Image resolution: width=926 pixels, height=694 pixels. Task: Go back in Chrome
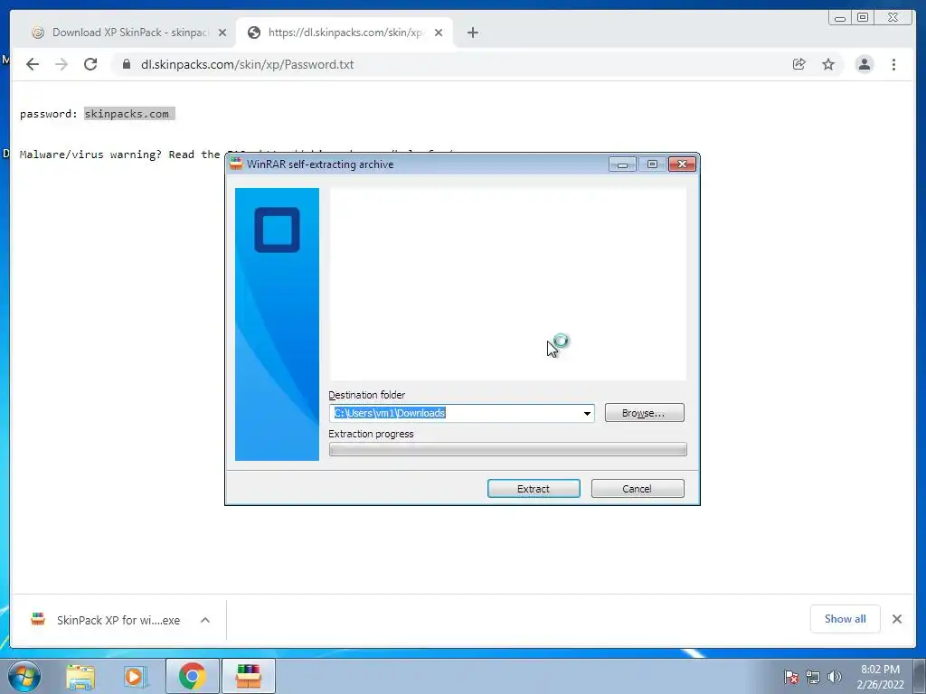coord(33,64)
